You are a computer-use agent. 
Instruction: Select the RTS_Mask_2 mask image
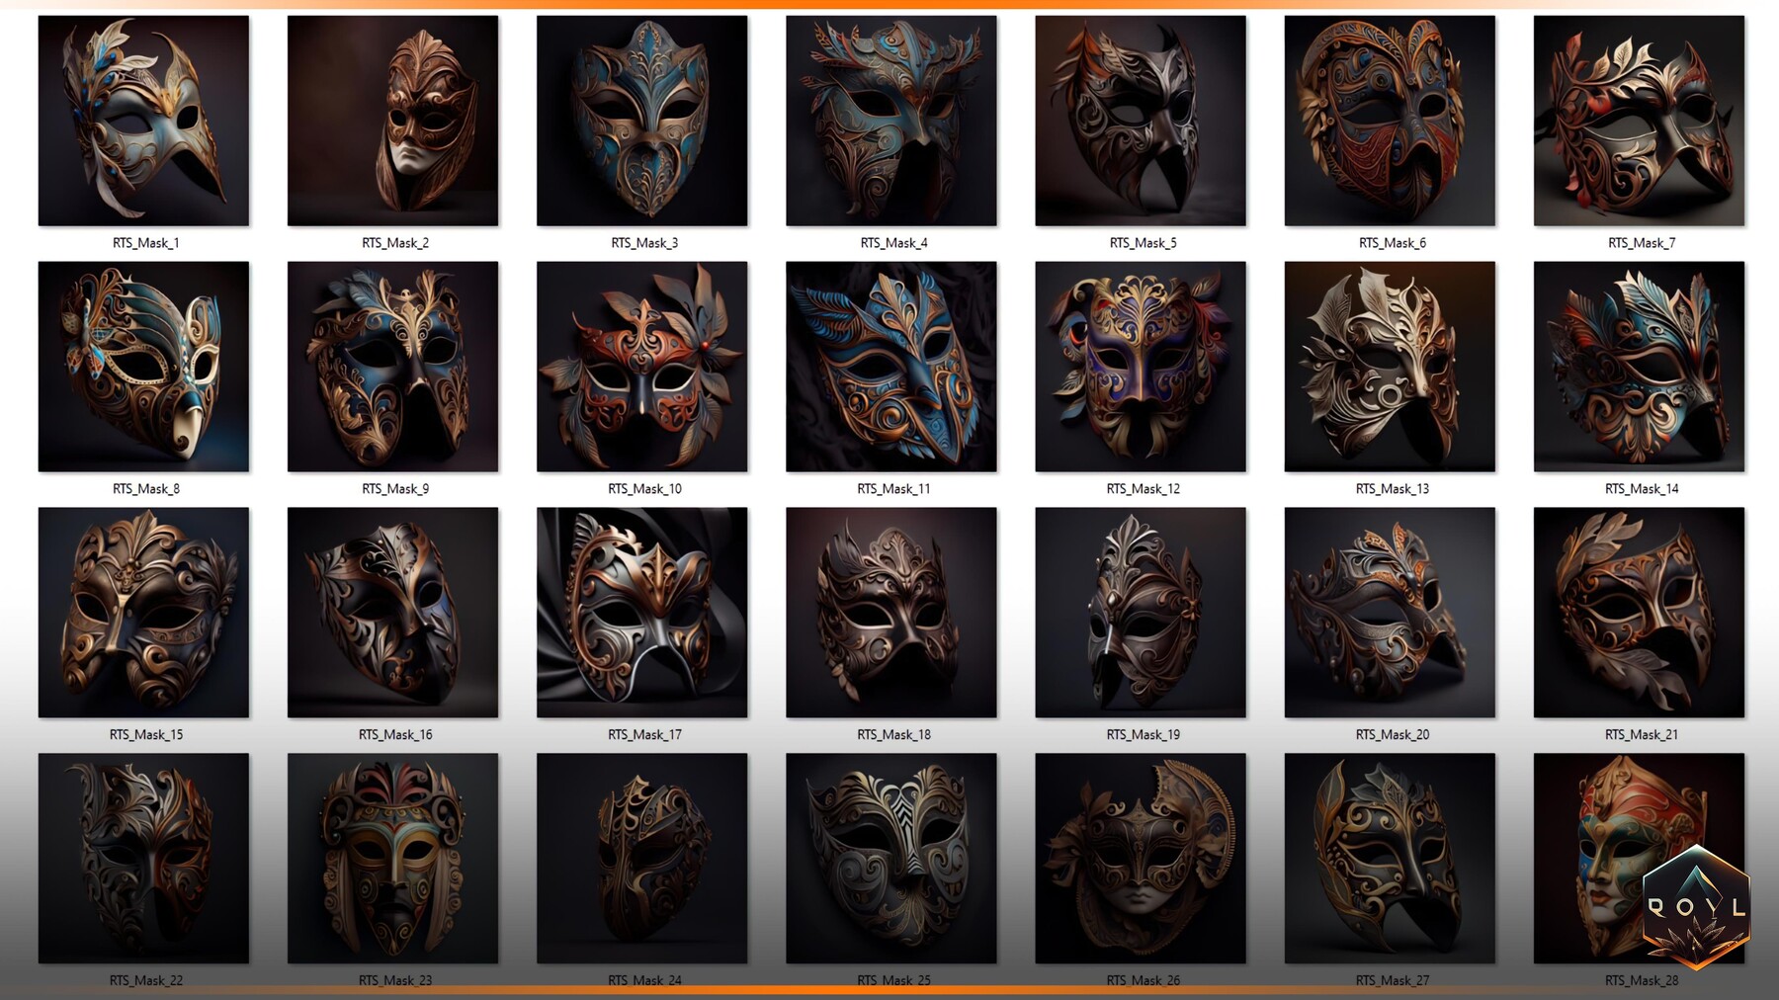click(392, 122)
